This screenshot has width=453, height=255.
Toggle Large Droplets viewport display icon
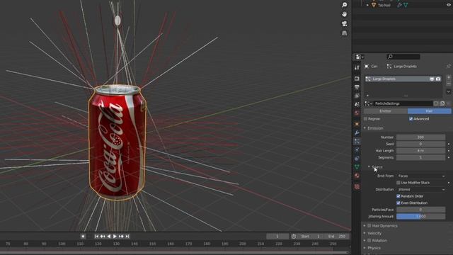click(432, 79)
